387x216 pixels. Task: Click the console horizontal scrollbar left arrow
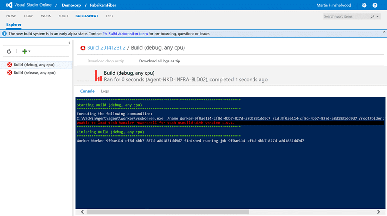tap(82, 212)
